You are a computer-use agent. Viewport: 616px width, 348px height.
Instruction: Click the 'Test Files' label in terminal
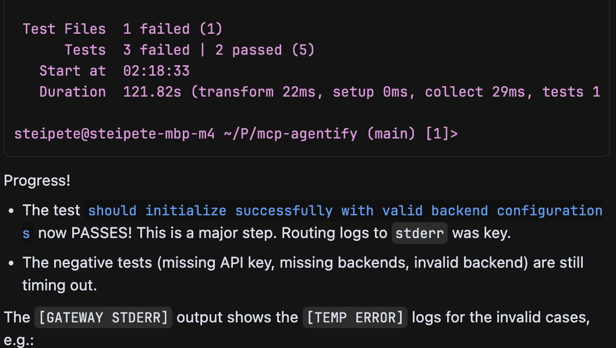coord(64,29)
